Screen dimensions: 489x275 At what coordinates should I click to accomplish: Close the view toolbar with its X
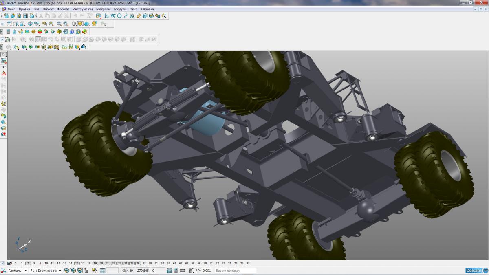coord(2,24)
